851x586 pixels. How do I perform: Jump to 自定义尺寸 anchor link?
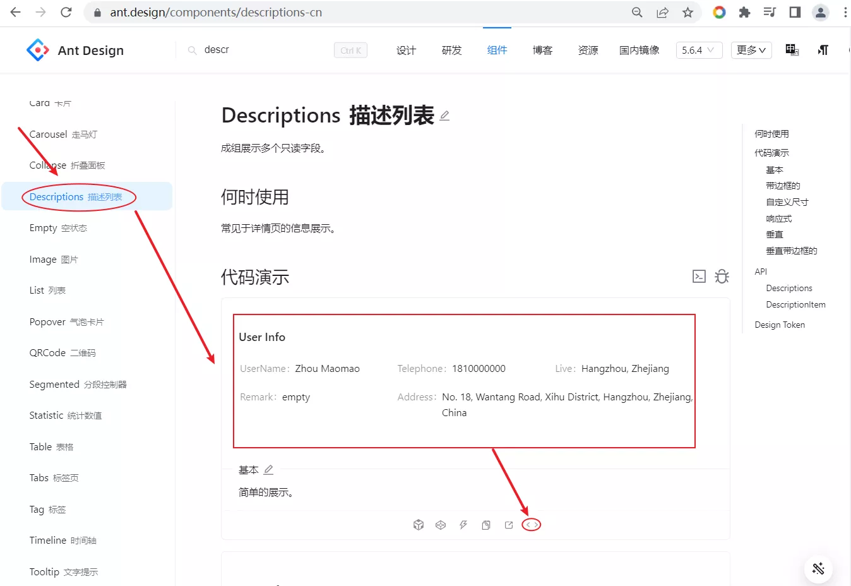point(787,202)
